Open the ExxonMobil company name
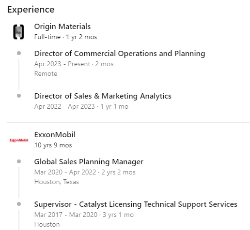Image resolution: width=250 pixels, height=230 pixels. (x=55, y=135)
